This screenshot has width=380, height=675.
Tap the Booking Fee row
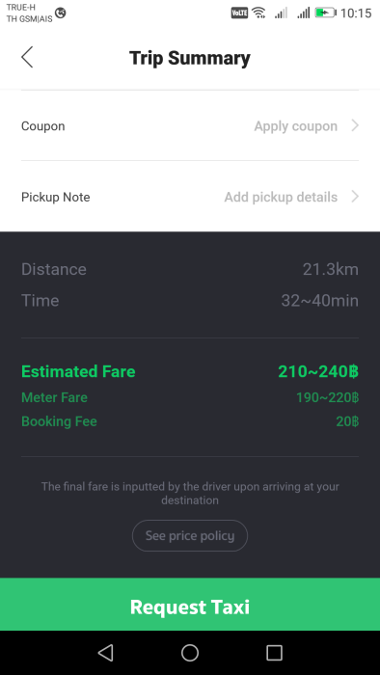190,421
